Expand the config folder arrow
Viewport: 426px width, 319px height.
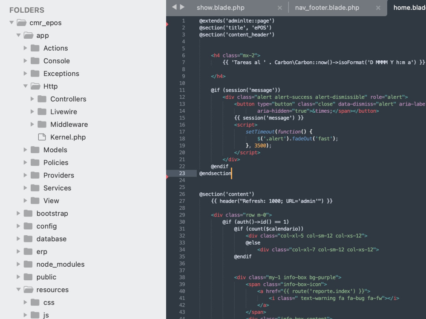(18, 226)
